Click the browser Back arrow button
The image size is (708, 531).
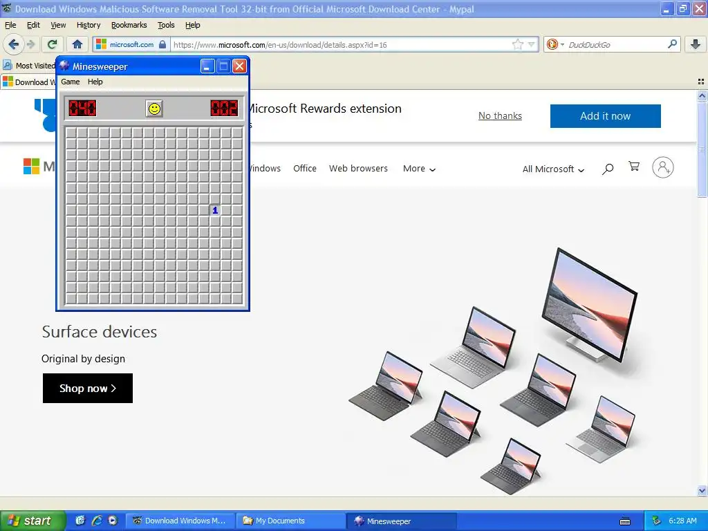[x=13, y=44]
